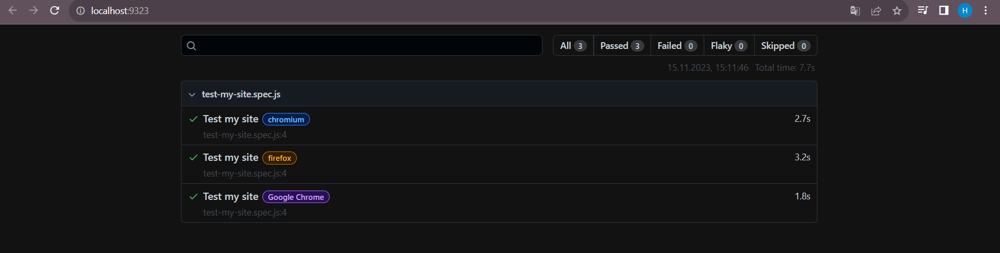This screenshot has width=1000, height=253.
Task: Show All tests filter
Action: [x=573, y=46]
